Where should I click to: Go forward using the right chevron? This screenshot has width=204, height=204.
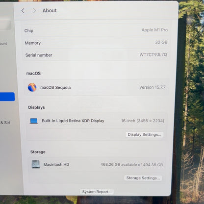(34, 11)
